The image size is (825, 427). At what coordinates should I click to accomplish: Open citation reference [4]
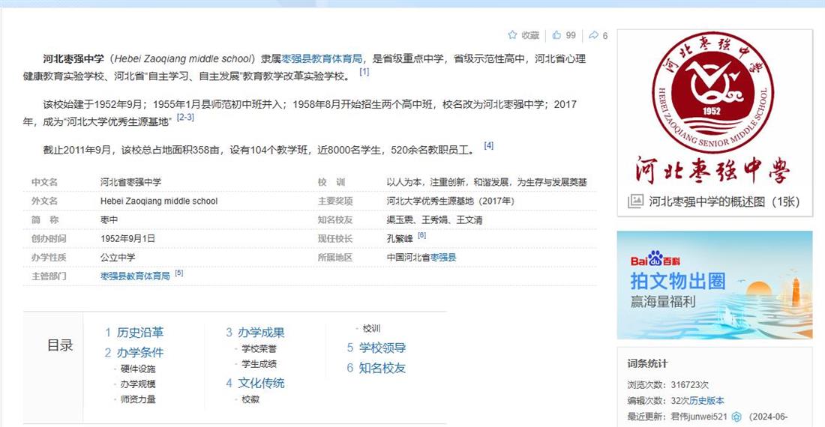tap(489, 145)
